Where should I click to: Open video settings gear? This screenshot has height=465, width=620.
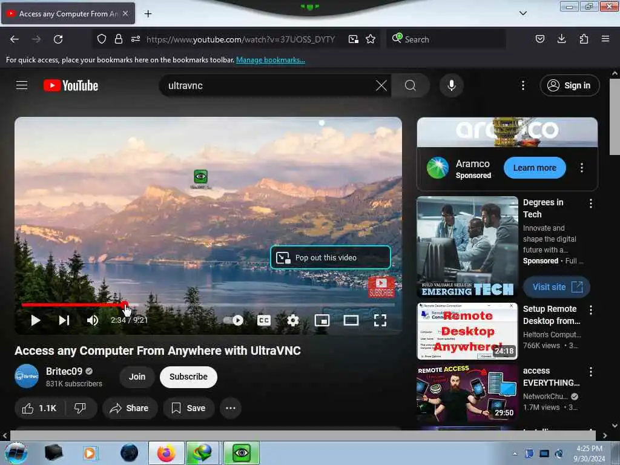293,320
